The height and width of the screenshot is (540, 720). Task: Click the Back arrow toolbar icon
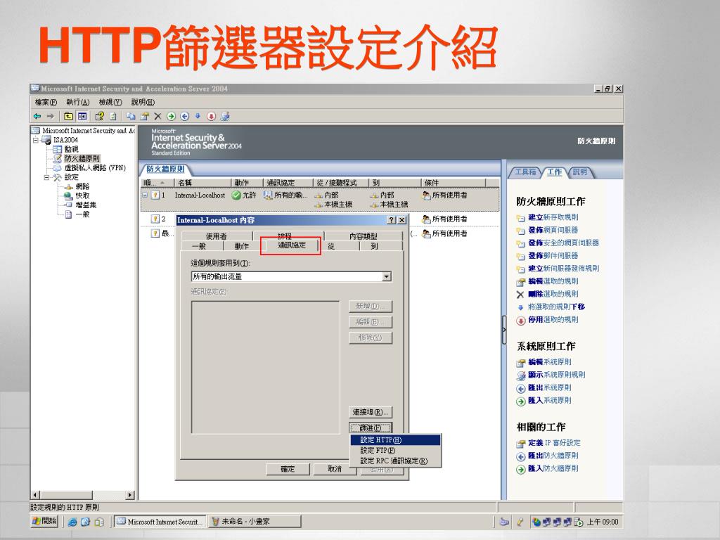(x=37, y=116)
